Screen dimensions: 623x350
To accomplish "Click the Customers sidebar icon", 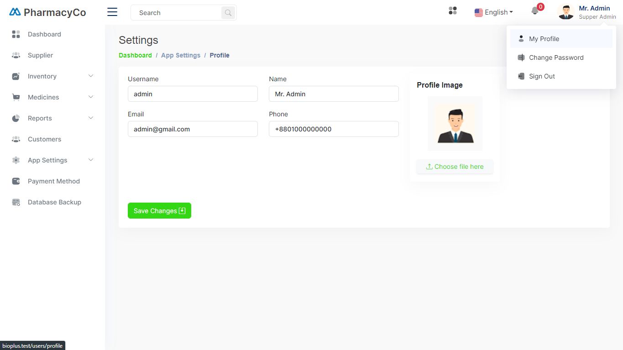I will pyautogui.click(x=16, y=139).
